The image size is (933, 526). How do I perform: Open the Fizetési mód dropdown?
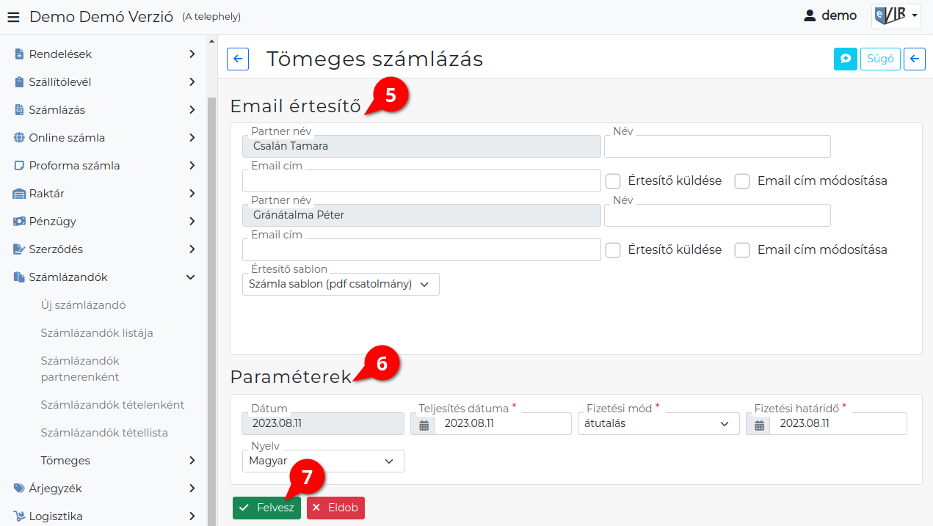pos(658,424)
